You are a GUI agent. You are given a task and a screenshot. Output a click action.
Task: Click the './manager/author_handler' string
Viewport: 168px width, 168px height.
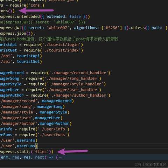point(78,95)
